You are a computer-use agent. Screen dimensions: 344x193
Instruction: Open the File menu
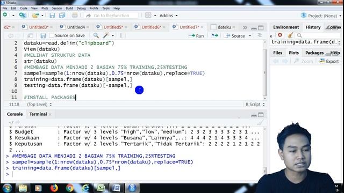click(x=5, y=9)
